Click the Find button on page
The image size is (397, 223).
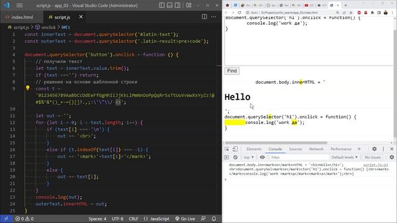pos(231,71)
